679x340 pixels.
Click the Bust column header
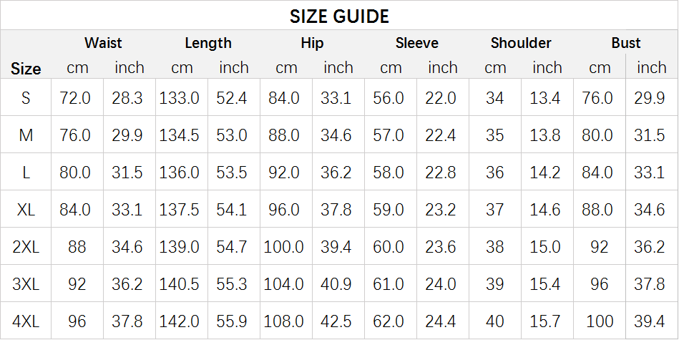626,43
